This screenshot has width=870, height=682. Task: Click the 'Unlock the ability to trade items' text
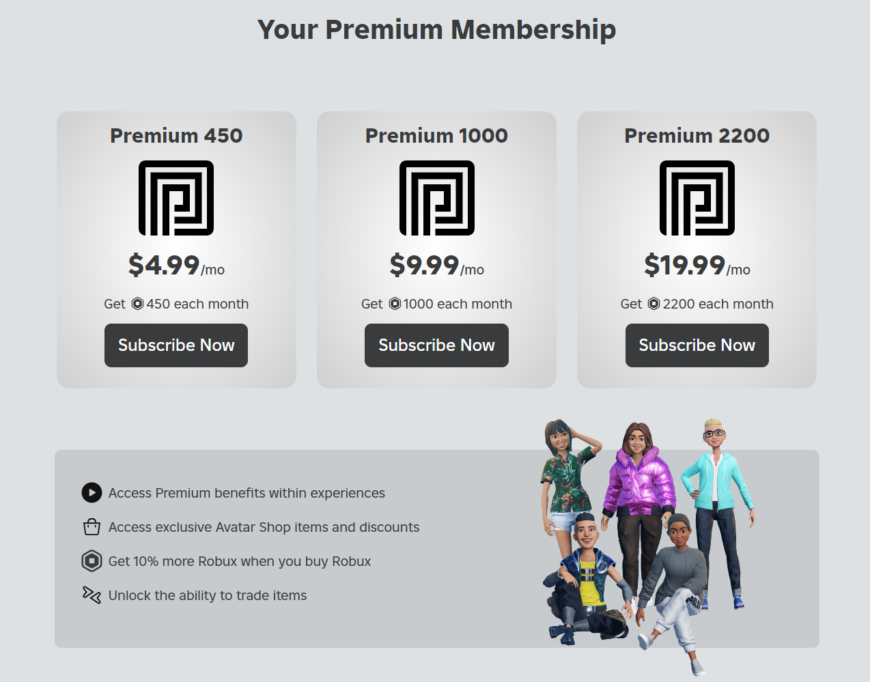pos(208,595)
